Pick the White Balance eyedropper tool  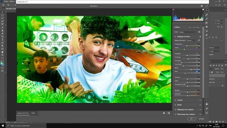pyautogui.click(x=199, y=41)
